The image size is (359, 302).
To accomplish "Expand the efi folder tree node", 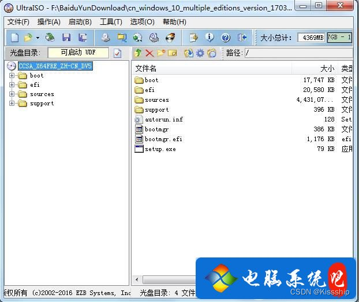I will tap(12, 84).
